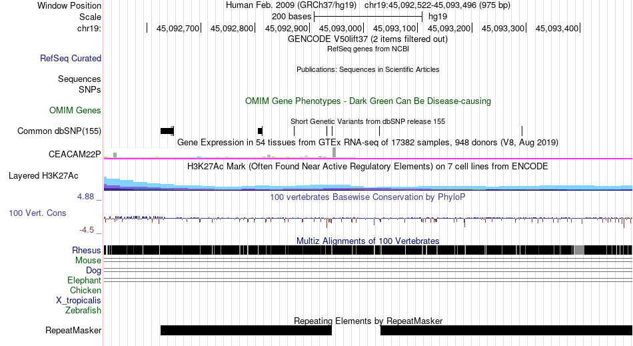633x346 pixels.
Task: Open Multiz Alignments of 100 Vertebrates title
Action: coord(368,241)
